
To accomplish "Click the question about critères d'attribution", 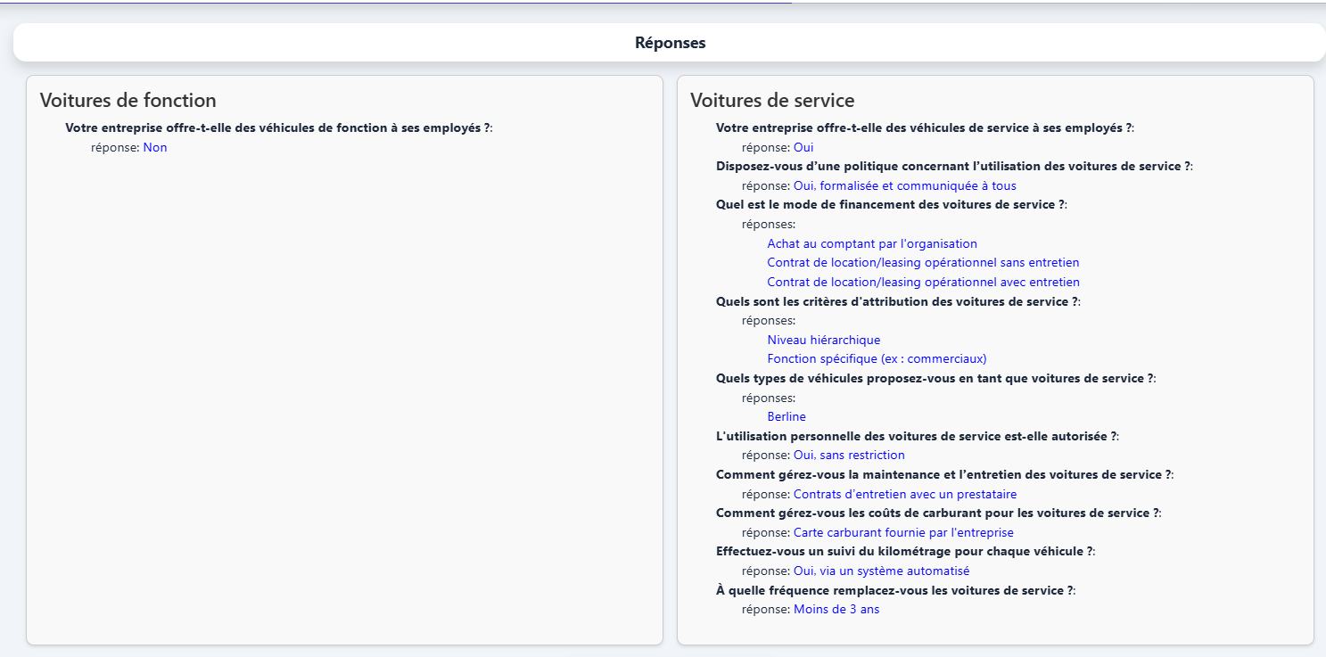I will pos(896,302).
